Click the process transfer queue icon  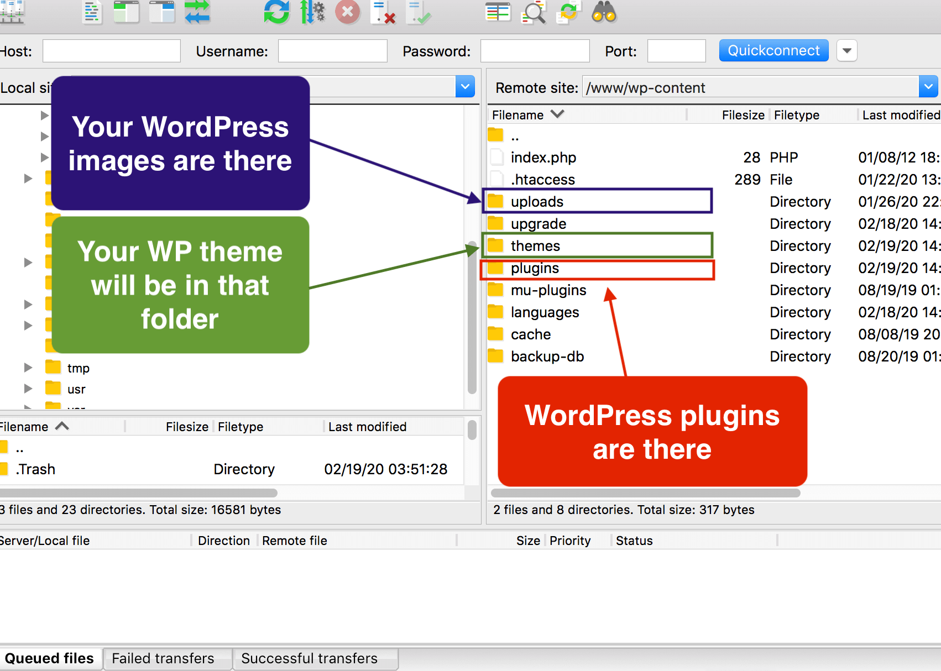tap(312, 12)
